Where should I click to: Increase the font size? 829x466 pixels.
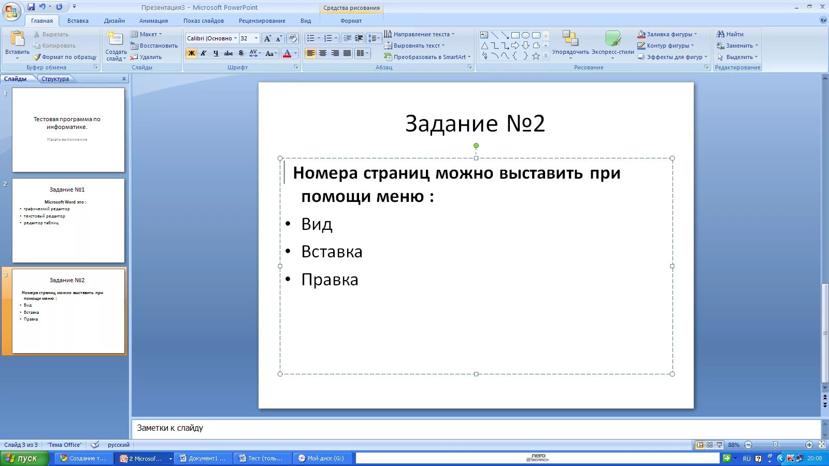click(267, 38)
